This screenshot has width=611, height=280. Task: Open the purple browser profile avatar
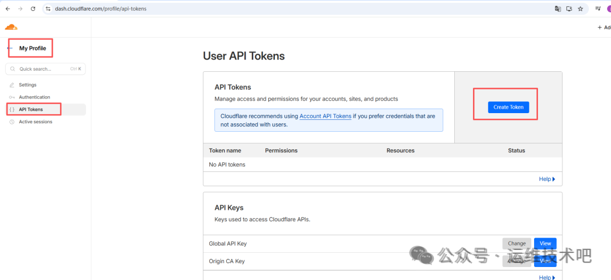coord(609,8)
